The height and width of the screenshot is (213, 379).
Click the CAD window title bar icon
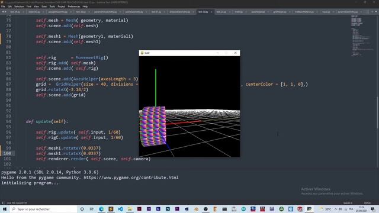pyautogui.click(x=142, y=53)
